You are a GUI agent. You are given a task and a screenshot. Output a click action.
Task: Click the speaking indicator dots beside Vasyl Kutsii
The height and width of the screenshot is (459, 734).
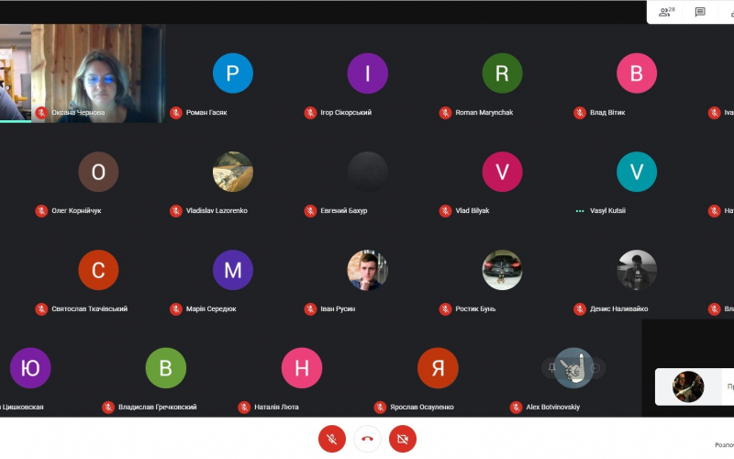(580, 211)
